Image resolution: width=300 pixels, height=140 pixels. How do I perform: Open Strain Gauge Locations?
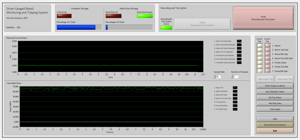coord(275,86)
